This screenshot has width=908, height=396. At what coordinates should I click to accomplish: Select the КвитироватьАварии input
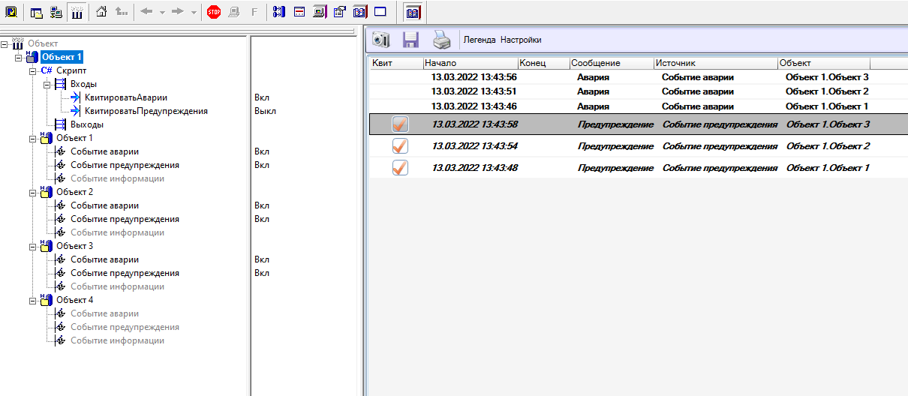point(126,97)
